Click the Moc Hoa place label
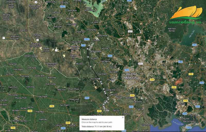 tap(62, 90)
